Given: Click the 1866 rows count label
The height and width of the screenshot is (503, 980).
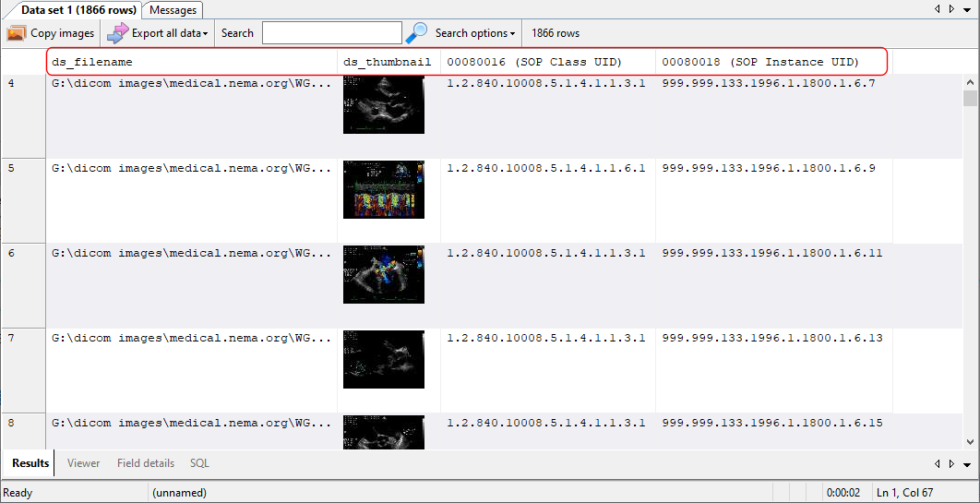Looking at the screenshot, I should click(x=555, y=33).
